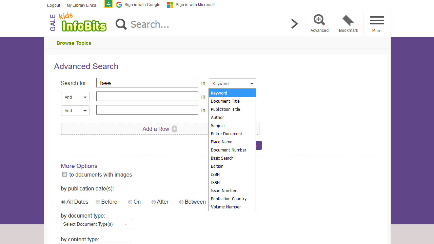Viewport: 434px width, 244px height.
Task: Choose Volume Number option
Action: click(232, 207)
